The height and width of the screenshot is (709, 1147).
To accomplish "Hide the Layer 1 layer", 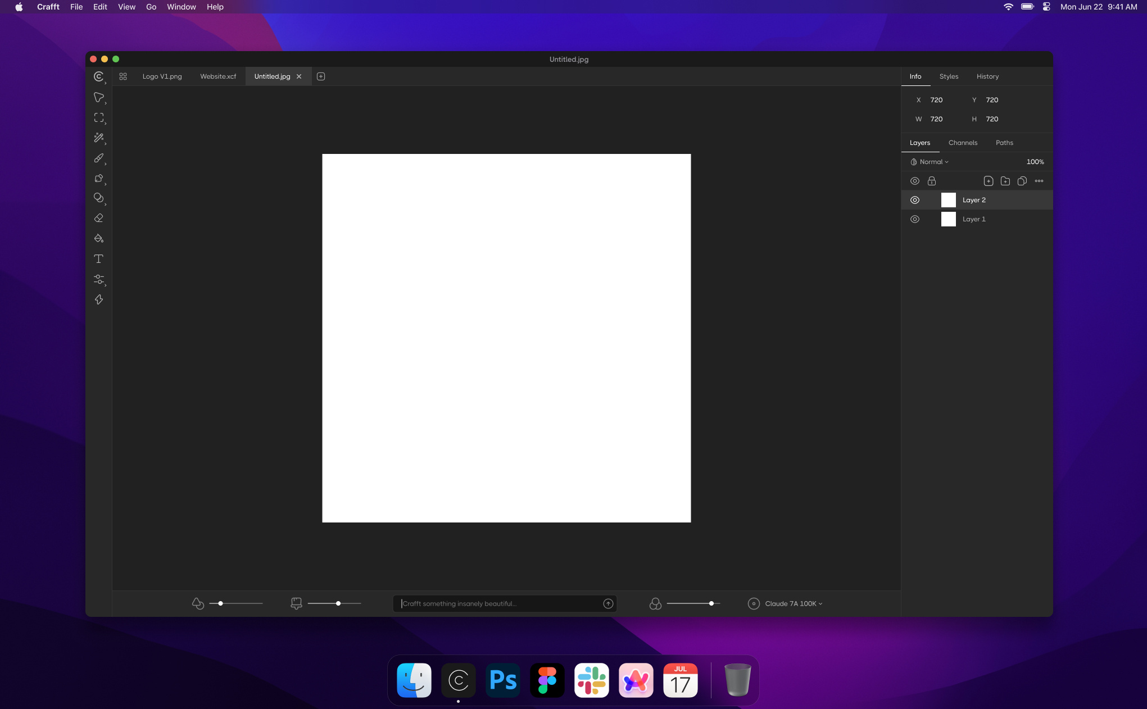I will tap(915, 219).
